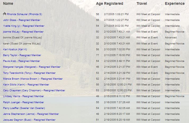Select the Cary Chapman link
The height and width of the screenshot is (123, 189).
coord(34,90)
